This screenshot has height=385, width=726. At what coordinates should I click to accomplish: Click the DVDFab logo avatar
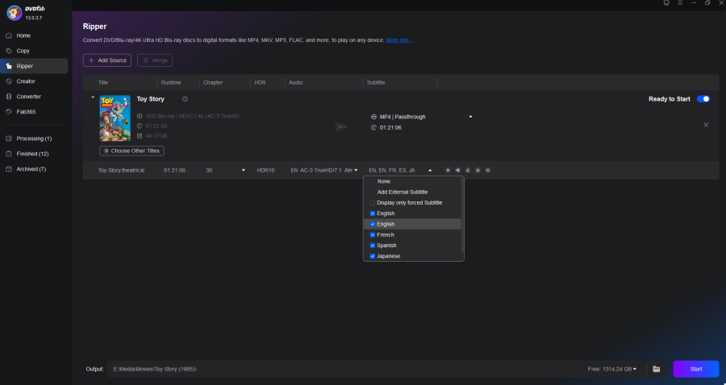tap(15, 13)
